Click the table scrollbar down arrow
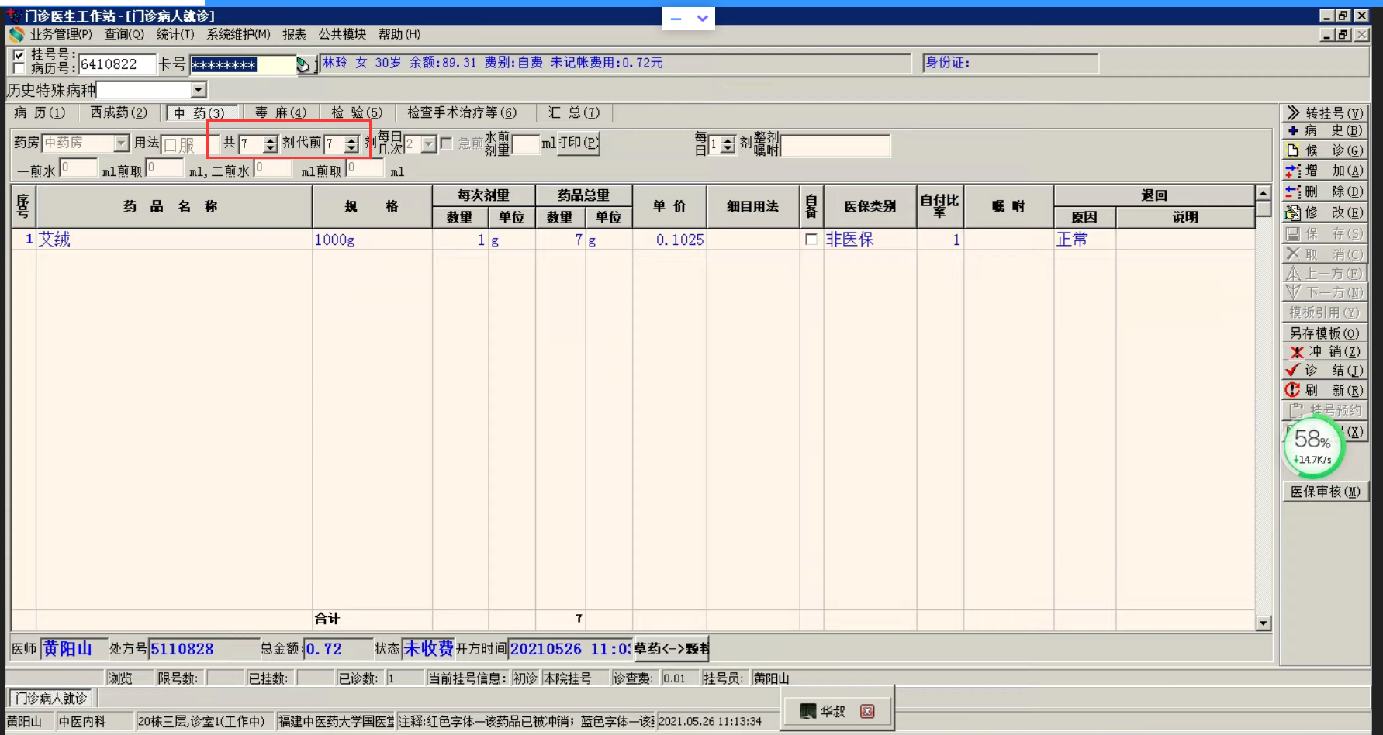 tap(1264, 623)
